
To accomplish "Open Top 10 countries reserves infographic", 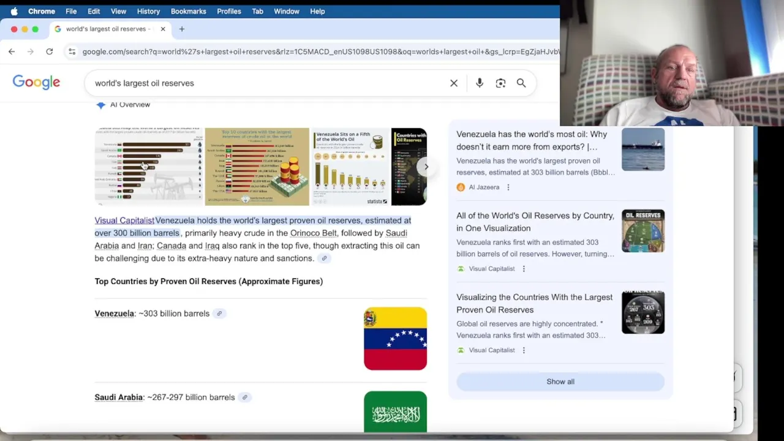I will coord(257,166).
